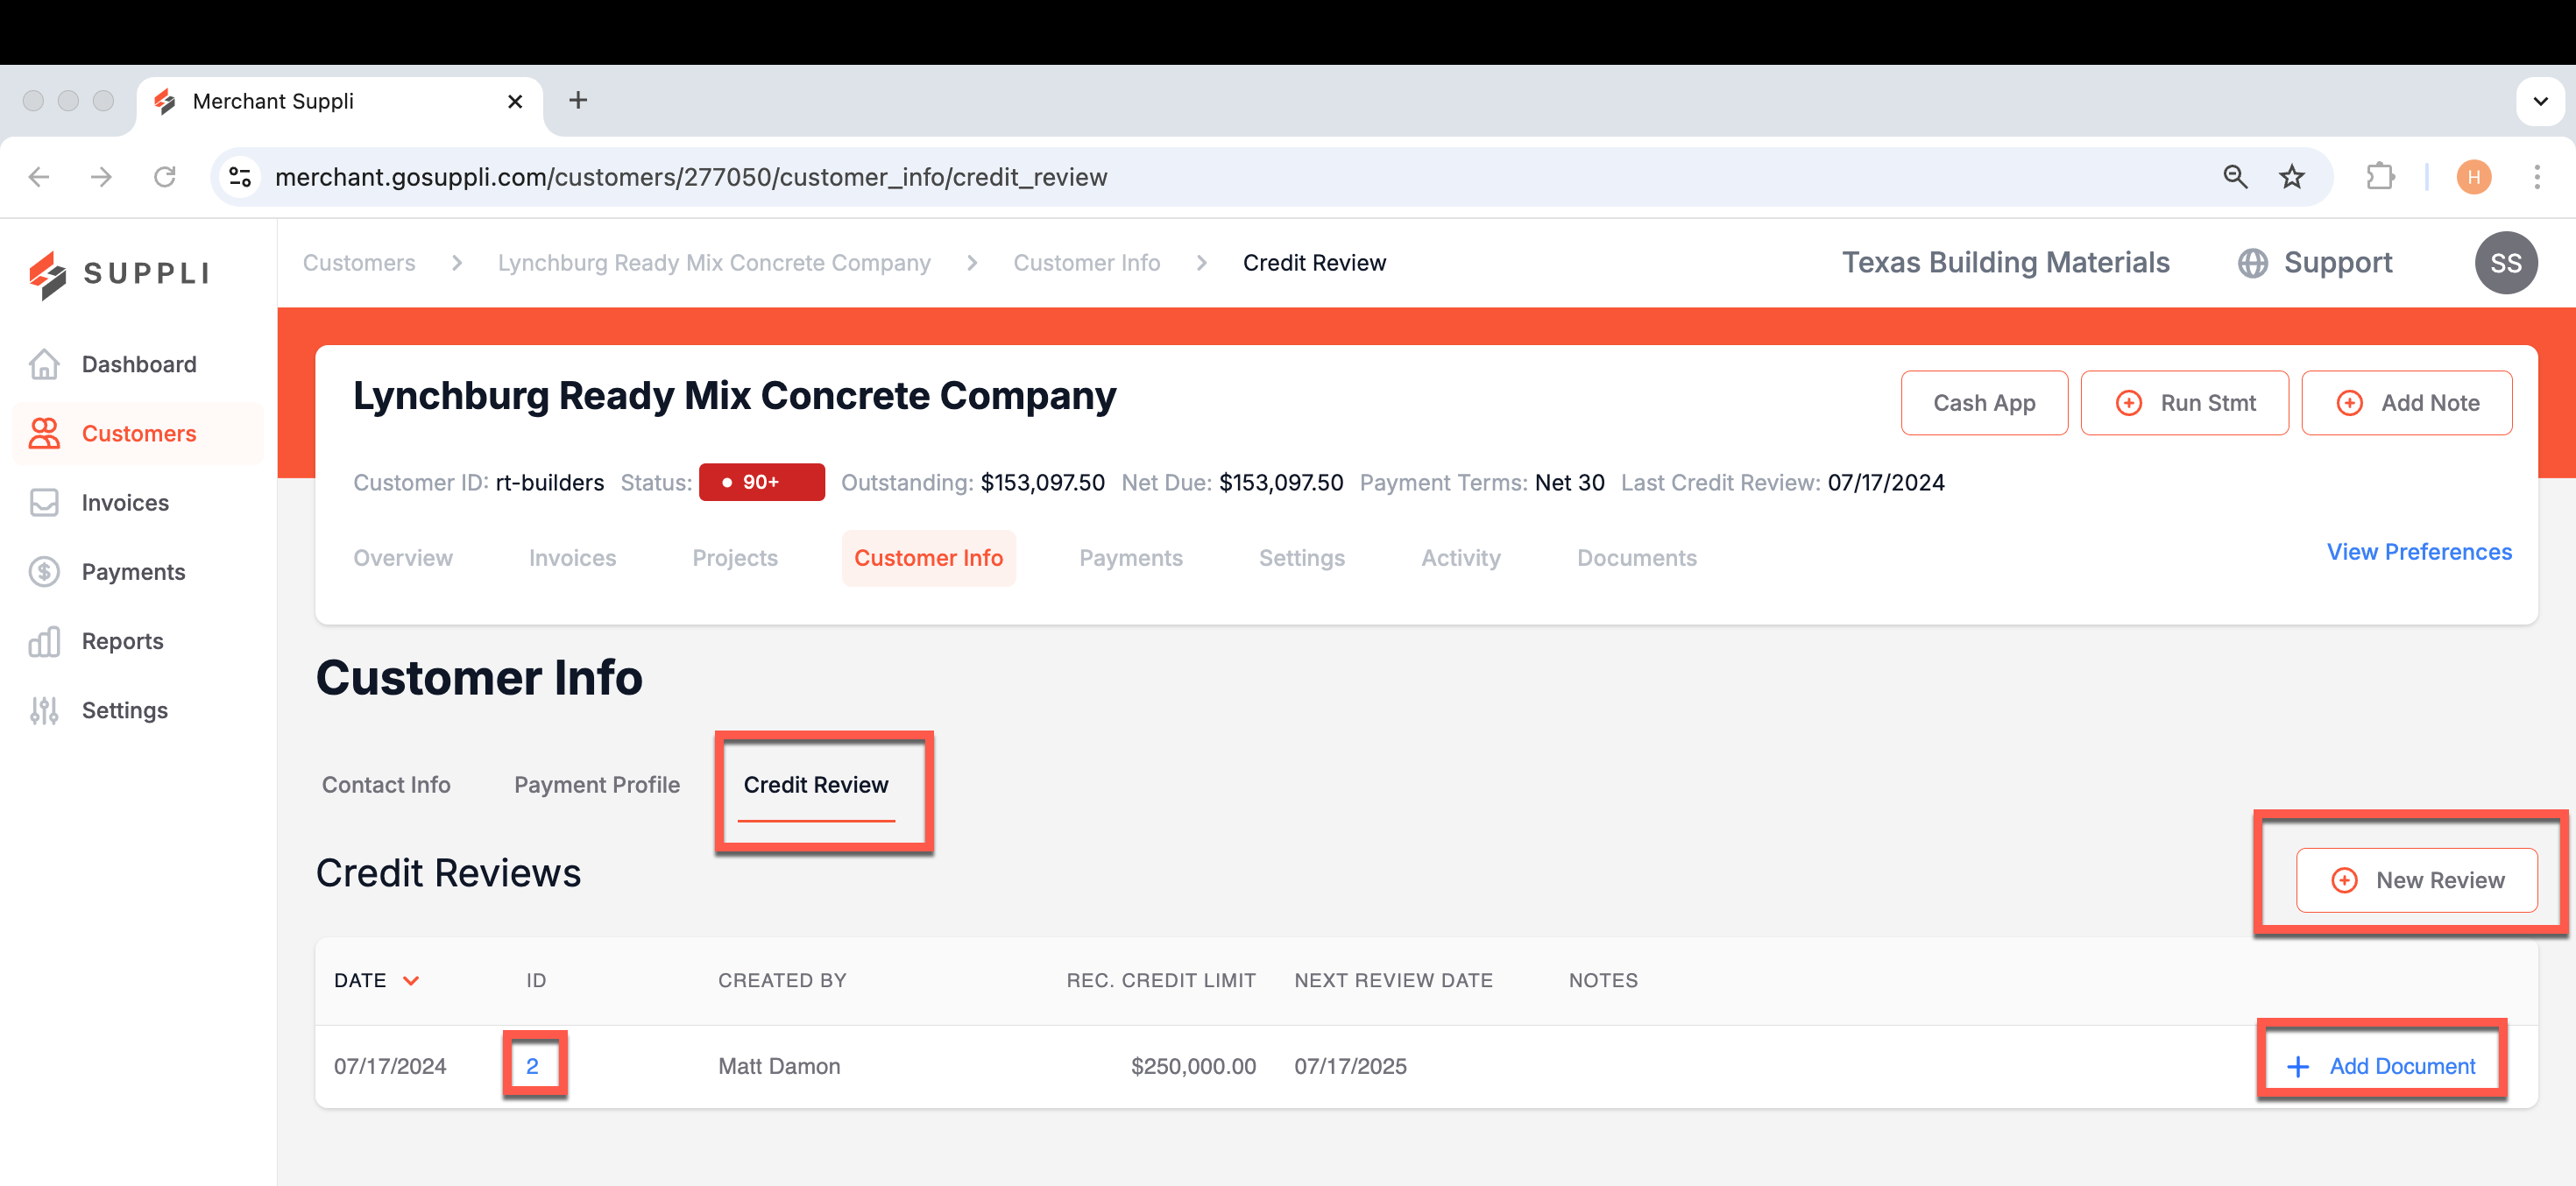
Task: Click the rt-builders customer ID
Action: coord(550,482)
